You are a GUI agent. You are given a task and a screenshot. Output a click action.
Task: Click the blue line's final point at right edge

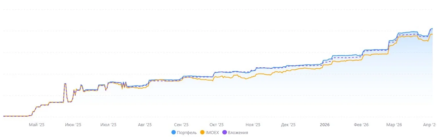(x=432, y=29)
